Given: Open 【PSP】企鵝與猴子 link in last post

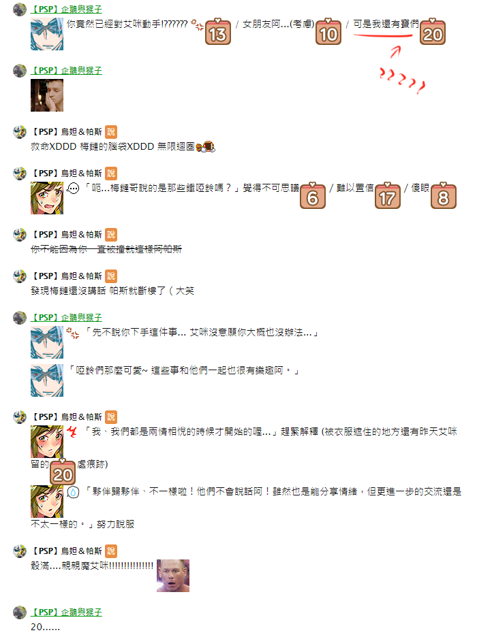Looking at the screenshot, I should 66,612.
